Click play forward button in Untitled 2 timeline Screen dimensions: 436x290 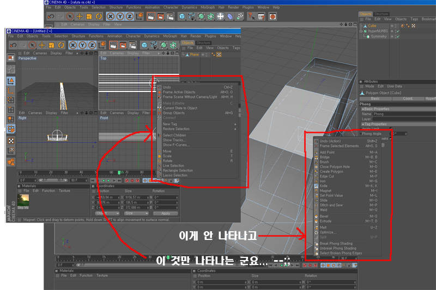108,181
